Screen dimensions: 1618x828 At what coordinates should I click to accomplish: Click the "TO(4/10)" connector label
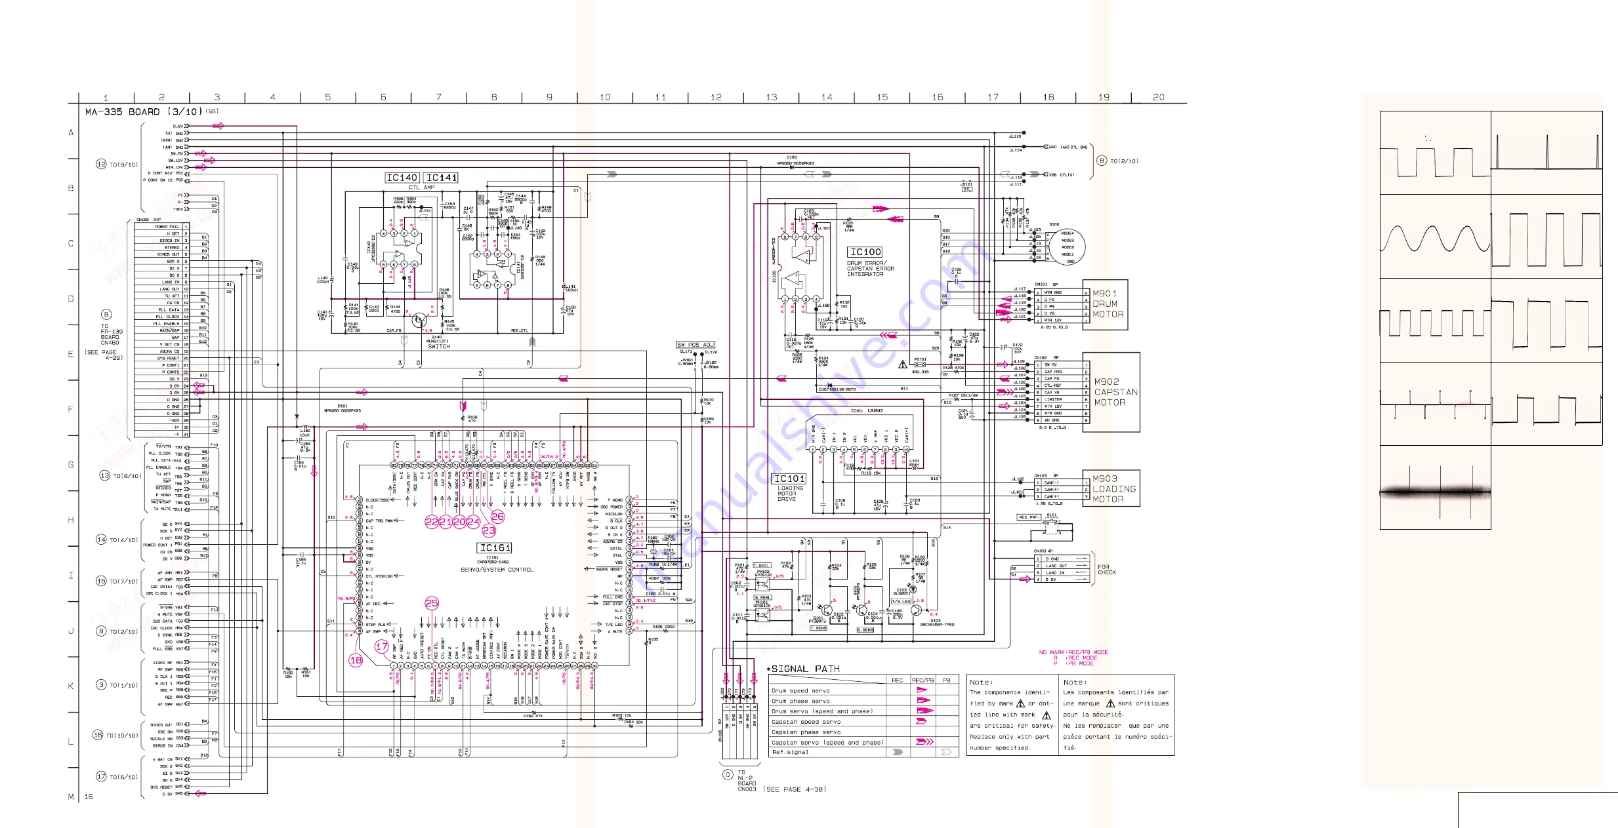click(x=123, y=540)
